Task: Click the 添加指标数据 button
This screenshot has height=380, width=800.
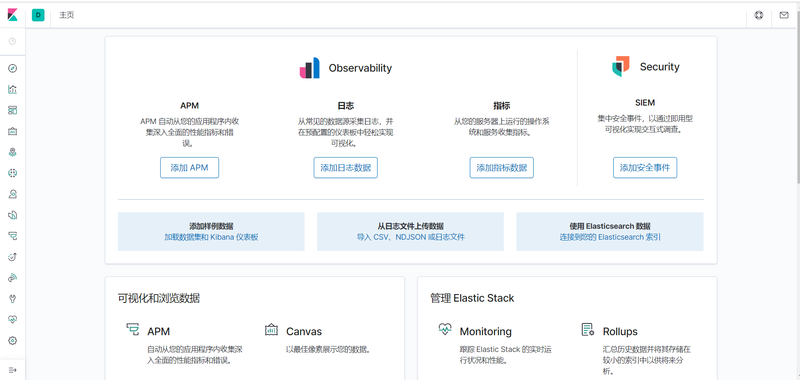Action: pyautogui.click(x=502, y=168)
